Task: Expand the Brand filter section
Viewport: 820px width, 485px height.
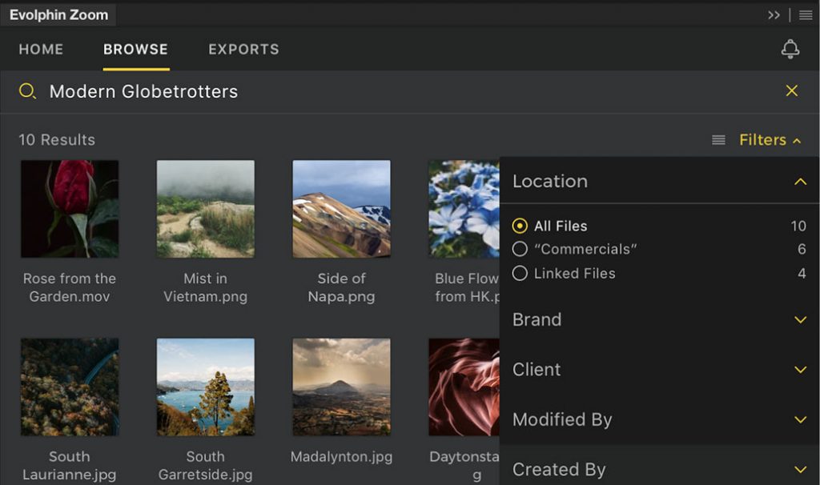Action: coord(800,320)
